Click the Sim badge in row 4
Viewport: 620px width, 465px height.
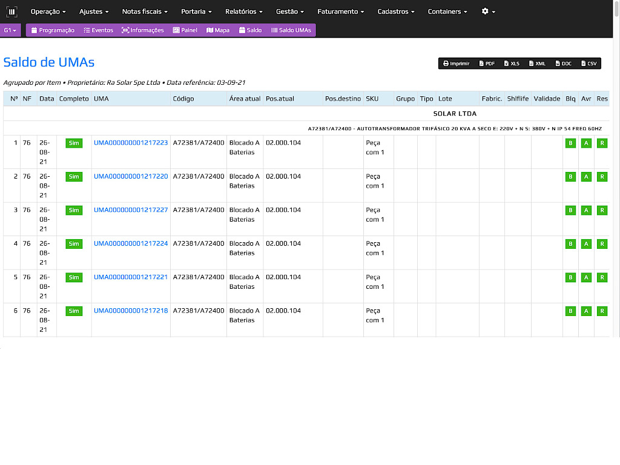[74, 244]
